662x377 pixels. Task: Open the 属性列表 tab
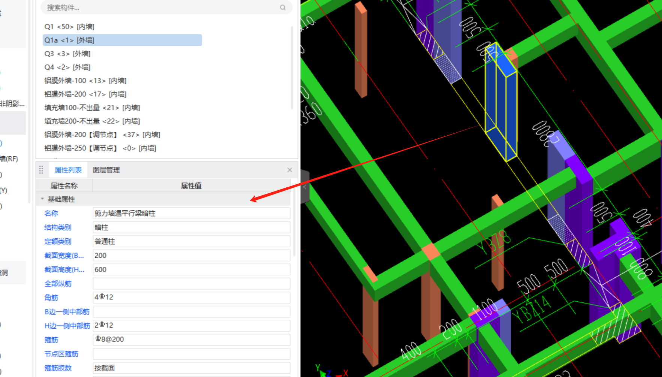pos(68,170)
